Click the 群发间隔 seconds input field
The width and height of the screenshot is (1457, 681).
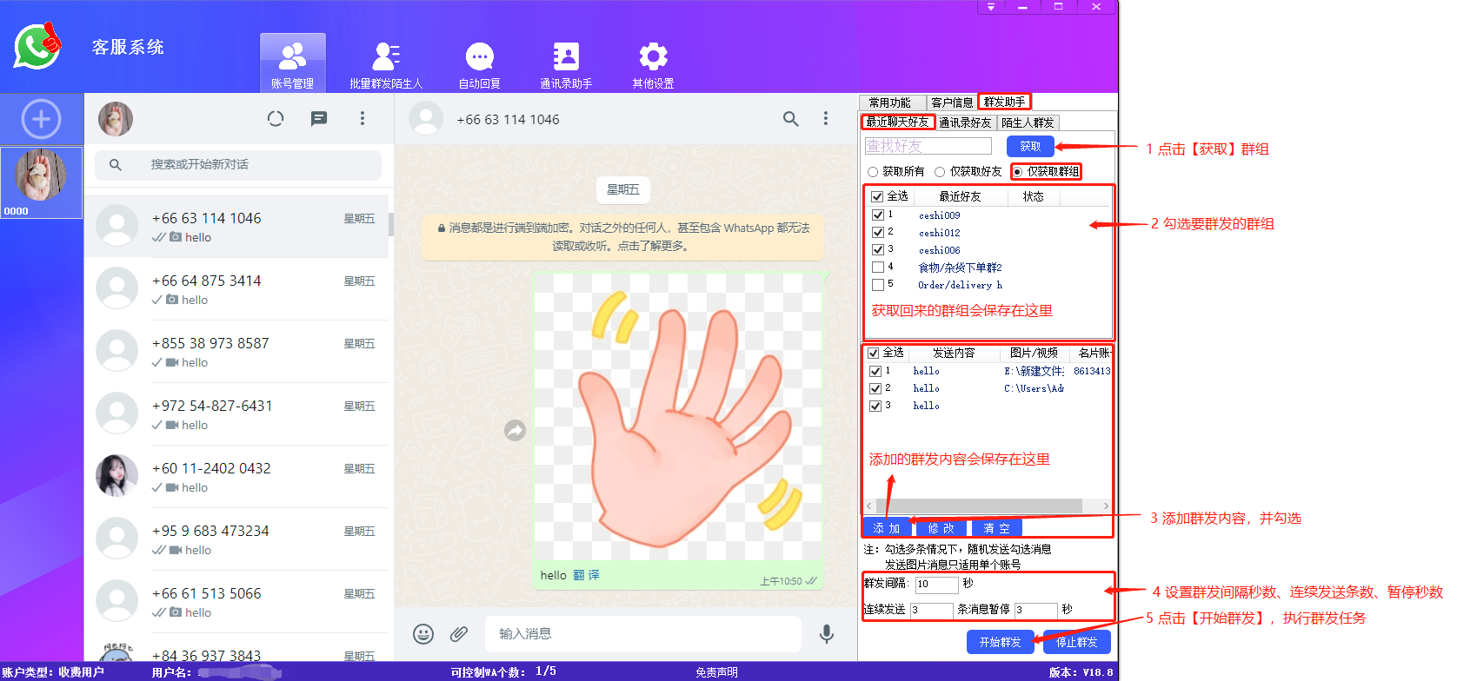[936, 585]
